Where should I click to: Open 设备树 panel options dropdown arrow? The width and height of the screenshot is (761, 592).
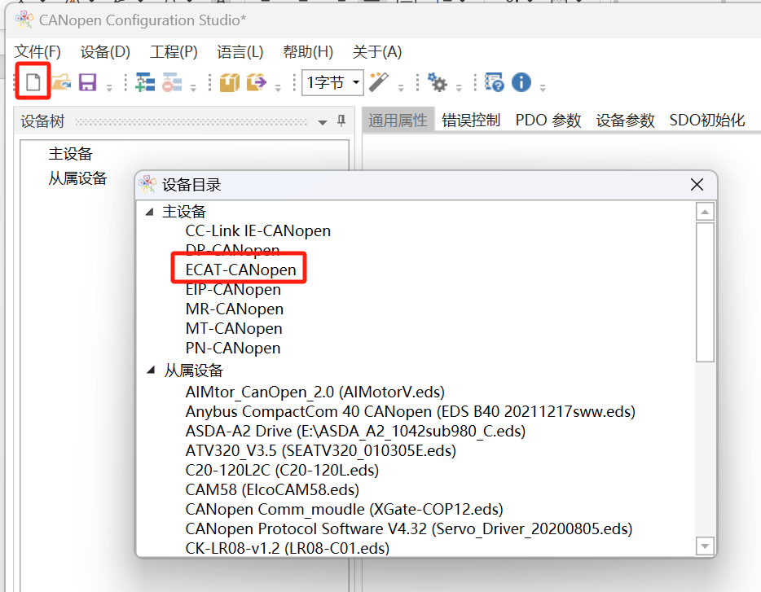pyautogui.click(x=323, y=122)
